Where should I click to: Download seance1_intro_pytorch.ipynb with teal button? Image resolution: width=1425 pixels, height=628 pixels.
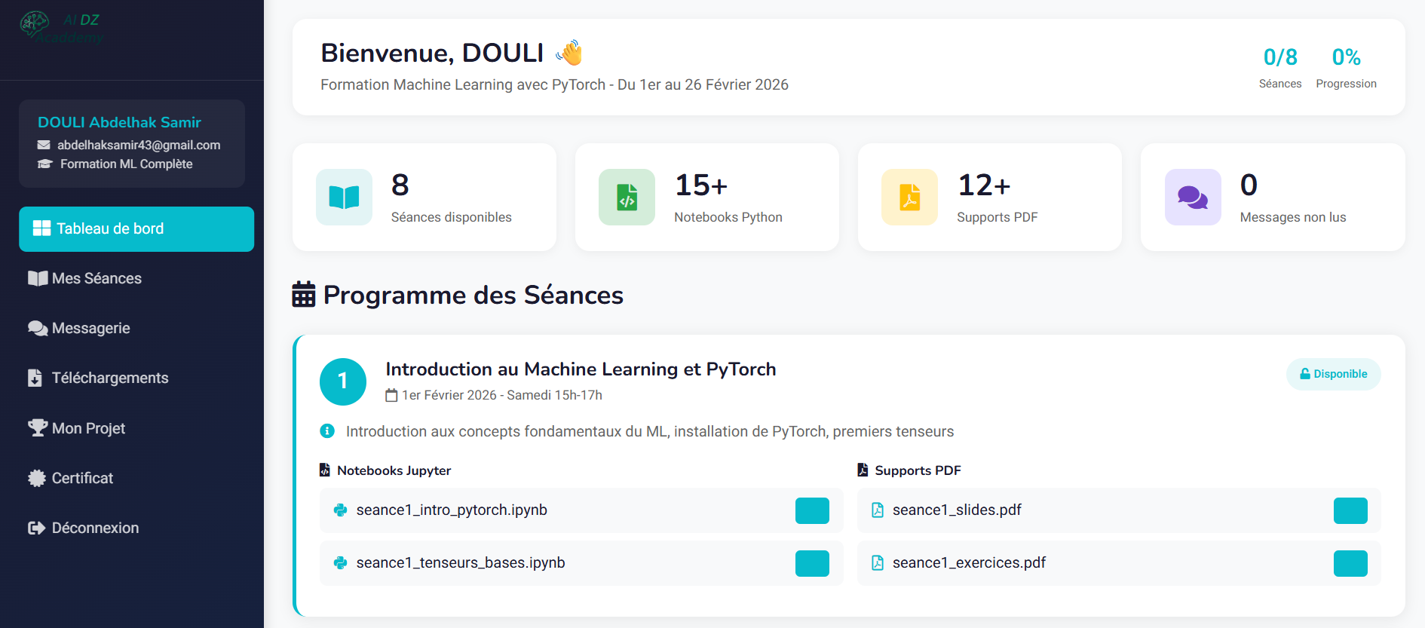click(x=812, y=510)
